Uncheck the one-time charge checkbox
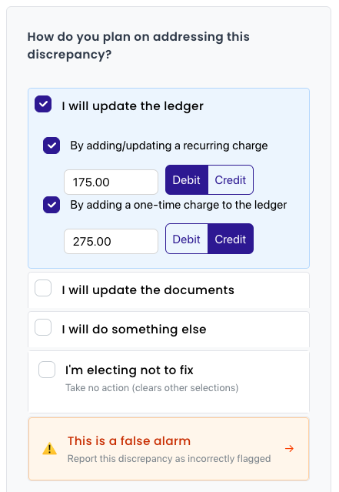This screenshot has width=339, height=492. click(x=52, y=205)
